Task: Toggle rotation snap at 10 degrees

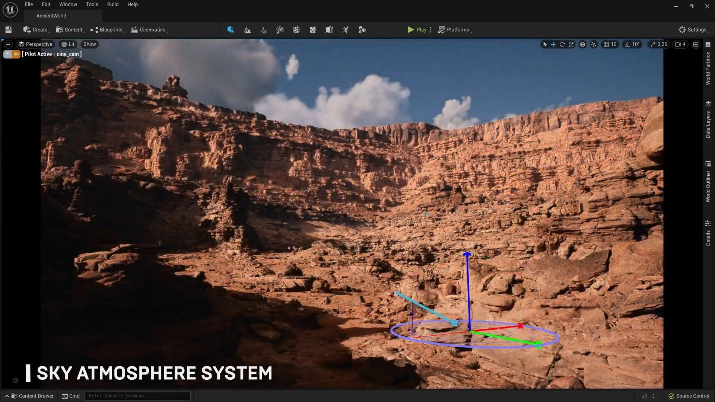Action: coord(632,44)
